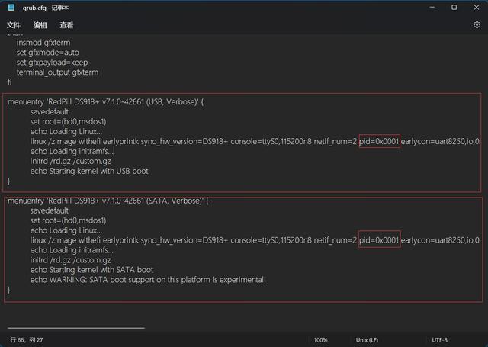Open the settings gear icon
Viewport: 488px width, 347px height.
coord(477,25)
